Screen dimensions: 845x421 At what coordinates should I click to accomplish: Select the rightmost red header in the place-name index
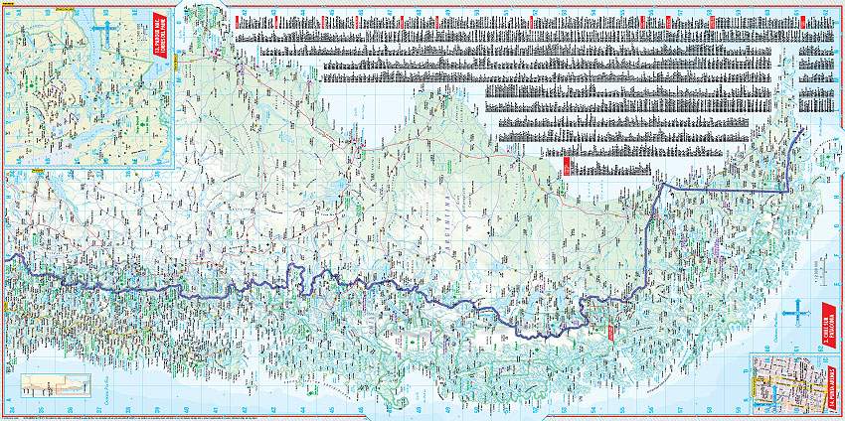tap(801, 21)
